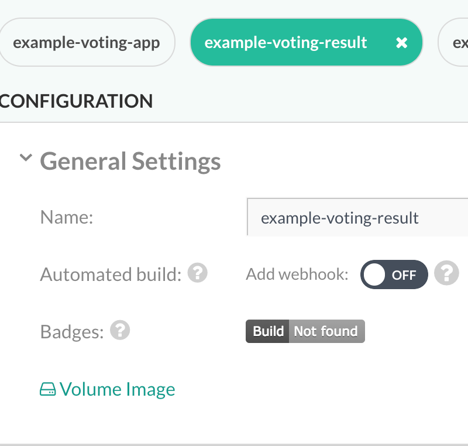Click the X icon on example-voting-result tab
Screen dimensions: 468x446
[x=402, y=42]
